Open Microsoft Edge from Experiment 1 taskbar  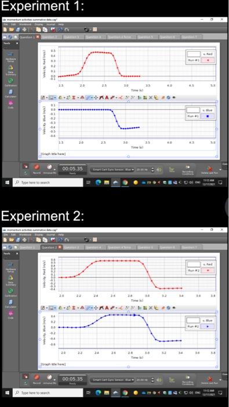[99, 183]
